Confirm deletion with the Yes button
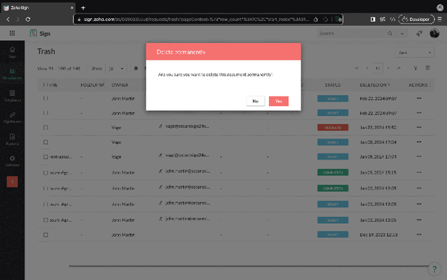The image size is (447, 280). (x=278, y=101)
